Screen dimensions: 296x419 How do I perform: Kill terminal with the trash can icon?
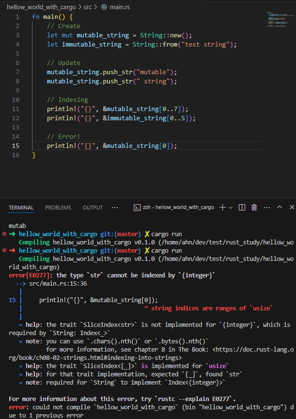pos(254,208)
